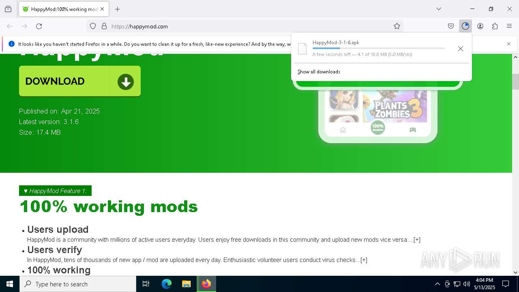519x292 pixels.
Task: Click the down arrow download icon
Action: 126,82
